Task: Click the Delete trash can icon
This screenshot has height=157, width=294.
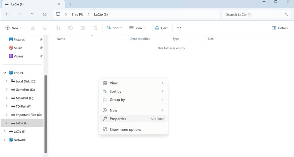Action: (x=96, y=28)
